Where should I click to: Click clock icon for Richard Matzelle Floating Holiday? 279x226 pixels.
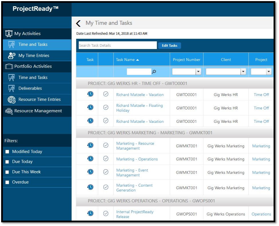(90, 107)
